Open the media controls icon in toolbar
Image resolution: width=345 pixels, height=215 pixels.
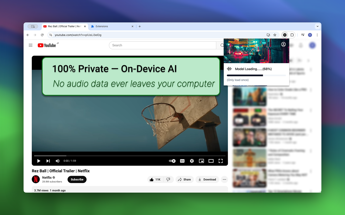(x=303, y=35)
